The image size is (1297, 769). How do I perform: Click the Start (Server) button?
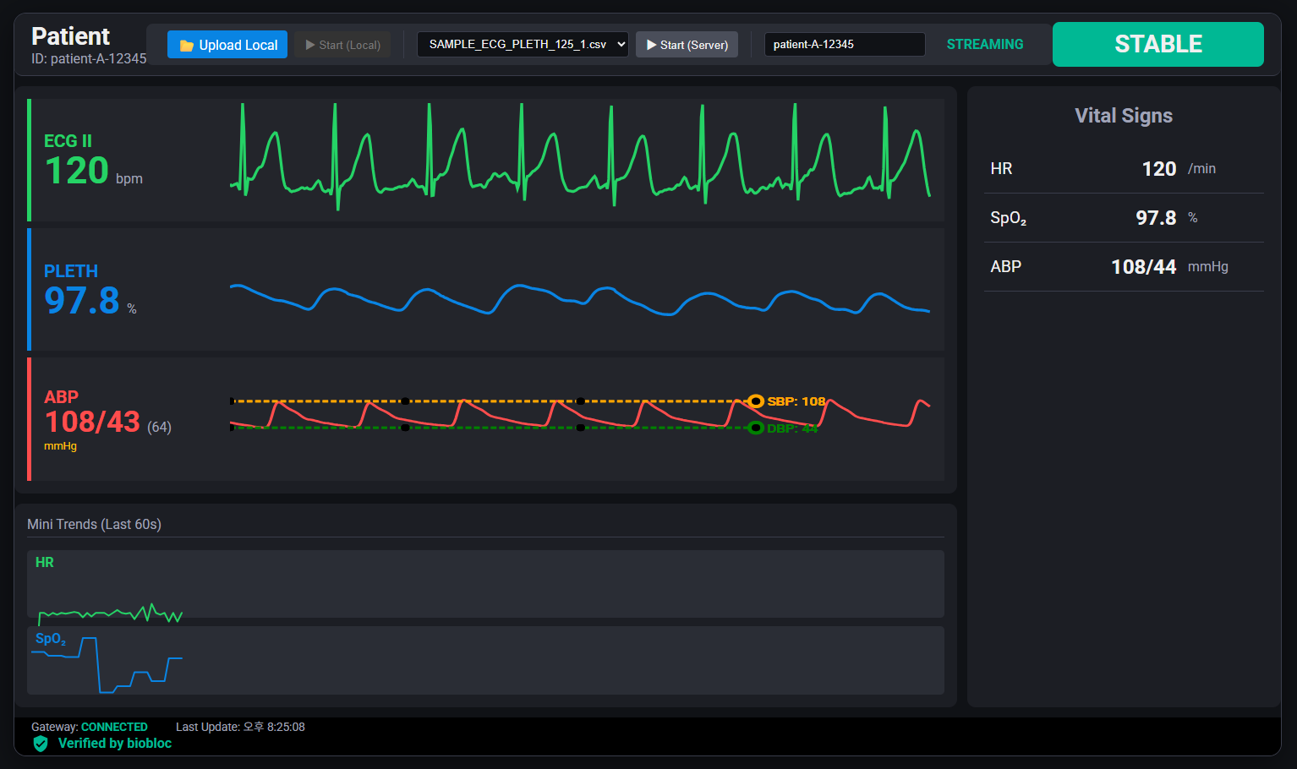point(687,45)
